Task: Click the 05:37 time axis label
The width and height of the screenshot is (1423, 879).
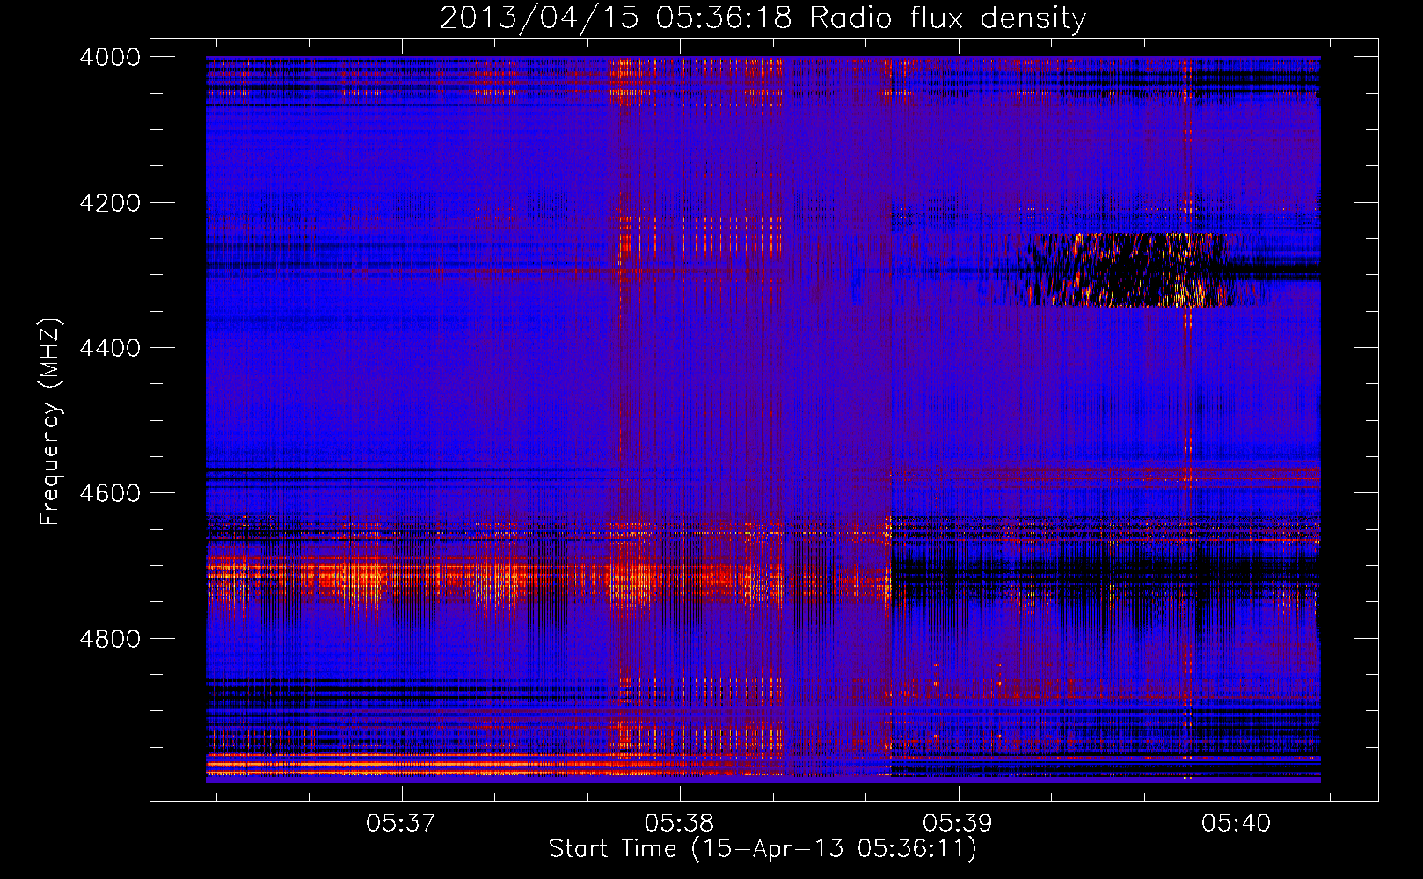Action: (x=401, y=824)
